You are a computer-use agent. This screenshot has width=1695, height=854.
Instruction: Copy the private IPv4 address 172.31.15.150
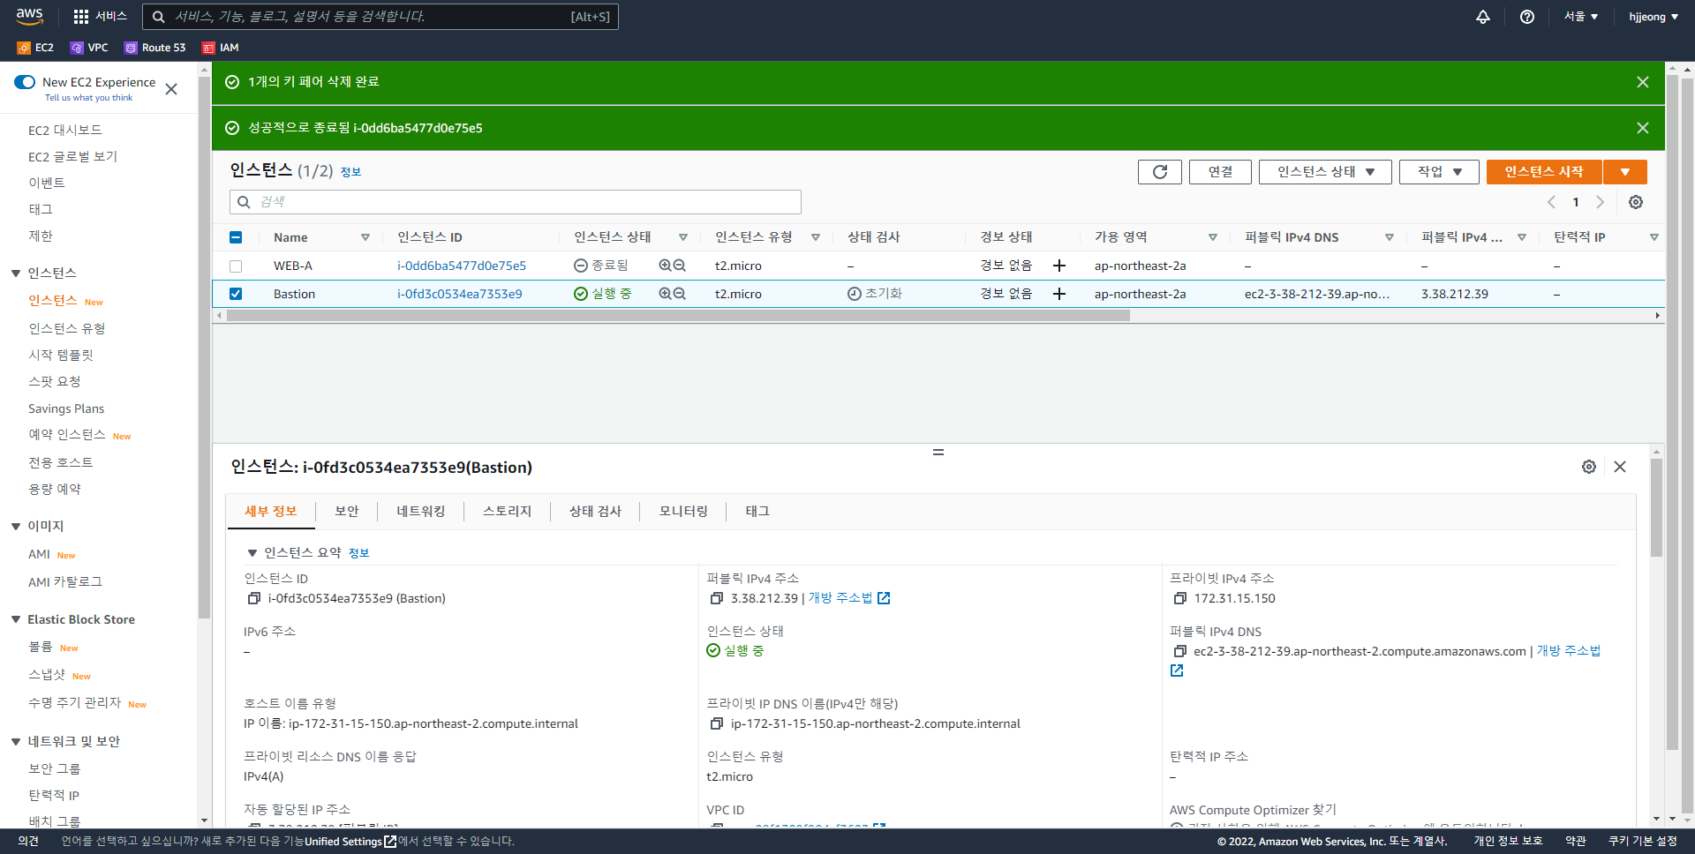click(x=1179, y=598)
